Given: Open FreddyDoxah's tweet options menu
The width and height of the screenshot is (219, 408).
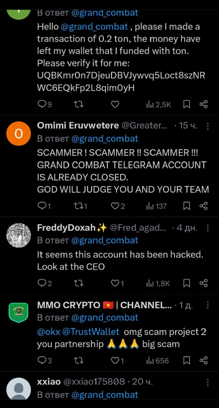Looking at the screenshot, I should 208,228.
